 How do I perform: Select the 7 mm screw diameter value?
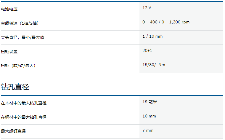(148, 130)
